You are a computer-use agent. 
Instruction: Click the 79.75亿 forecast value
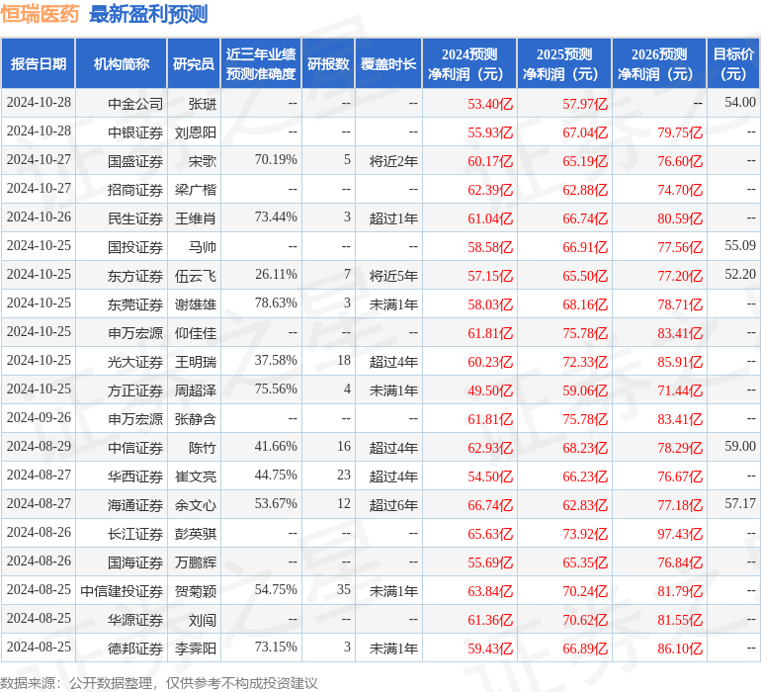tap(680, 132)
